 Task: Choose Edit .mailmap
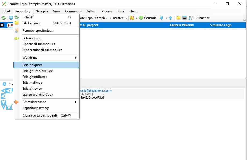46,83
